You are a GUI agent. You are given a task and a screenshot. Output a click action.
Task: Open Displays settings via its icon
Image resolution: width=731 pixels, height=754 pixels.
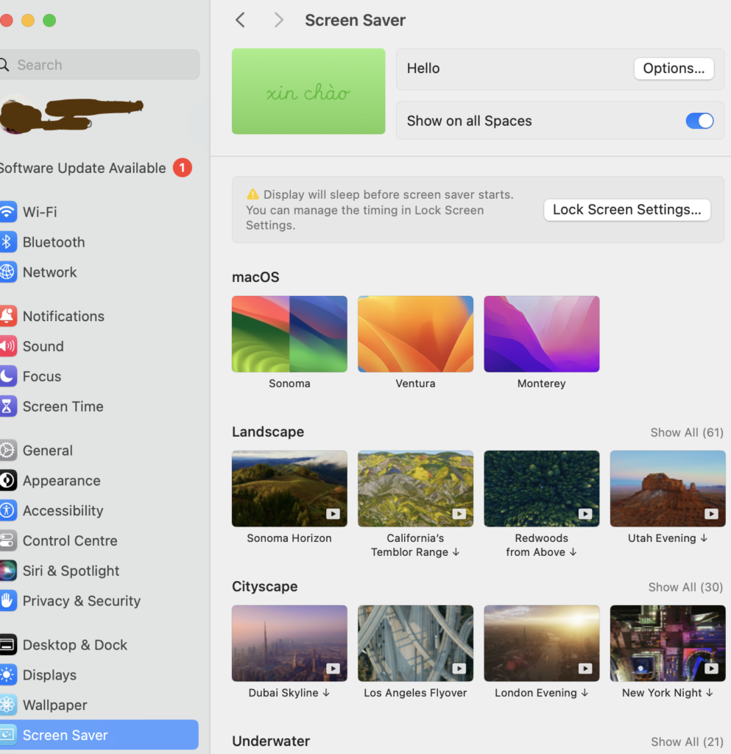click(10, 675)
